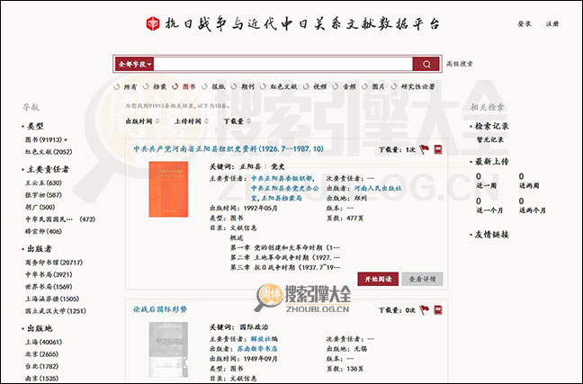Click the 注册 register link
The width and height of the screenshot is (583, 384).
552,23
